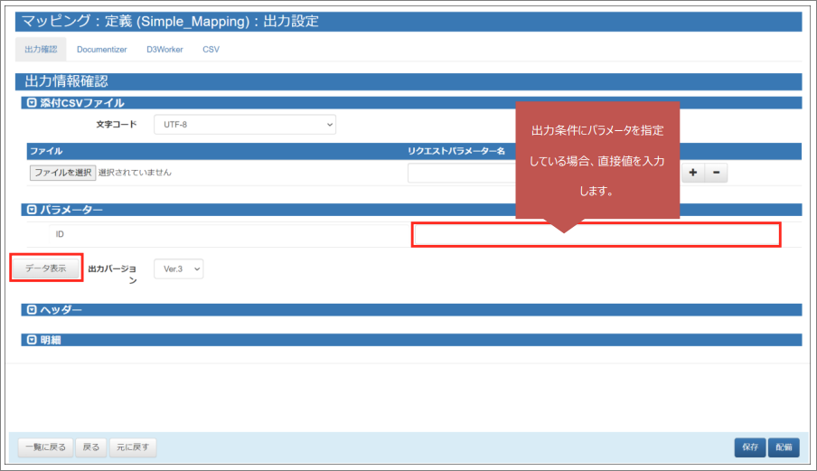Focus the ID parameter input field
The width and height of the screenshot is (817, 471).
tap(596, 235)
